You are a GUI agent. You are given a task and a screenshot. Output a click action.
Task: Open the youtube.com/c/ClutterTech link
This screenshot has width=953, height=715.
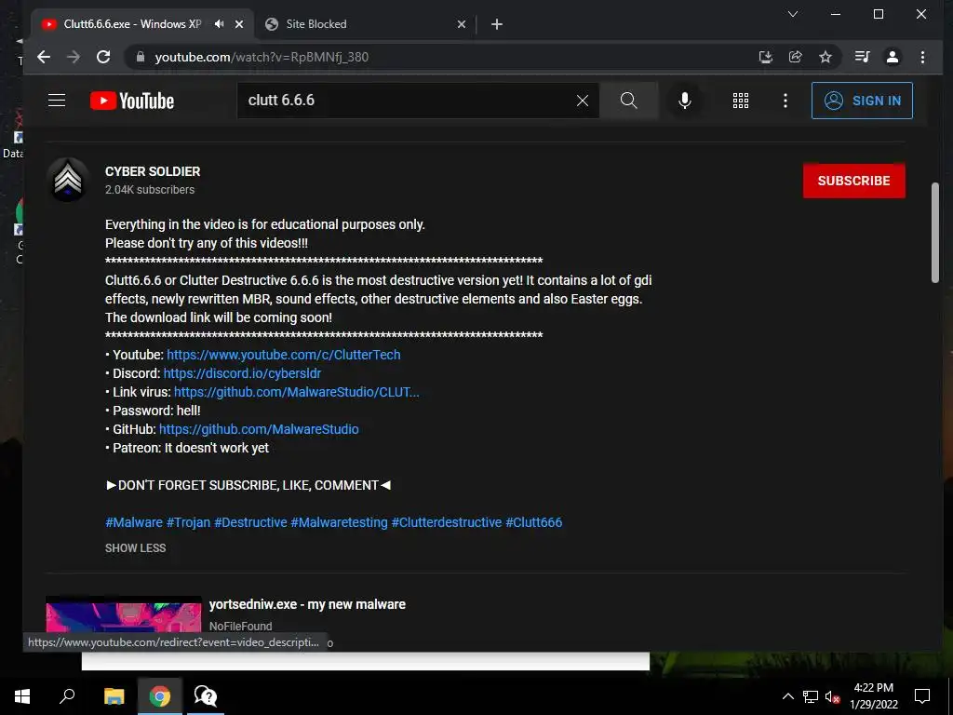coord(283,355)
